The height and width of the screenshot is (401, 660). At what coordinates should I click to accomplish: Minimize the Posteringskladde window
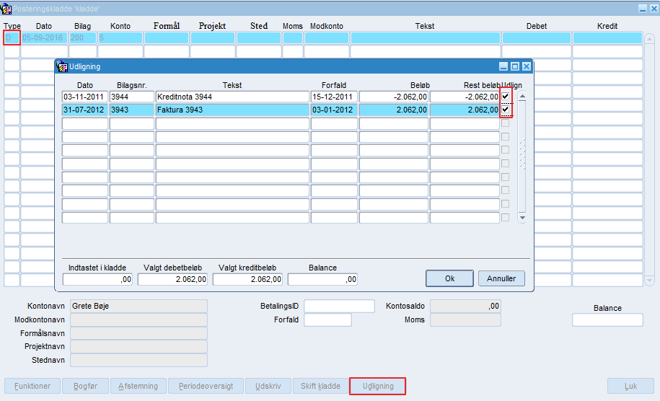[643, 9]
